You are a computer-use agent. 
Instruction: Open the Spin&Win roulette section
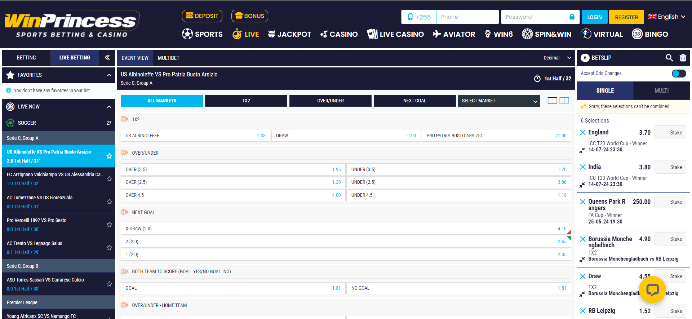(x=546, y=34)
